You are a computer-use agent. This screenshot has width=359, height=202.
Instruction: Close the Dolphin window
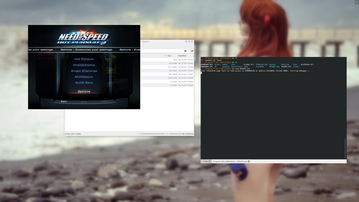point(192,42)
